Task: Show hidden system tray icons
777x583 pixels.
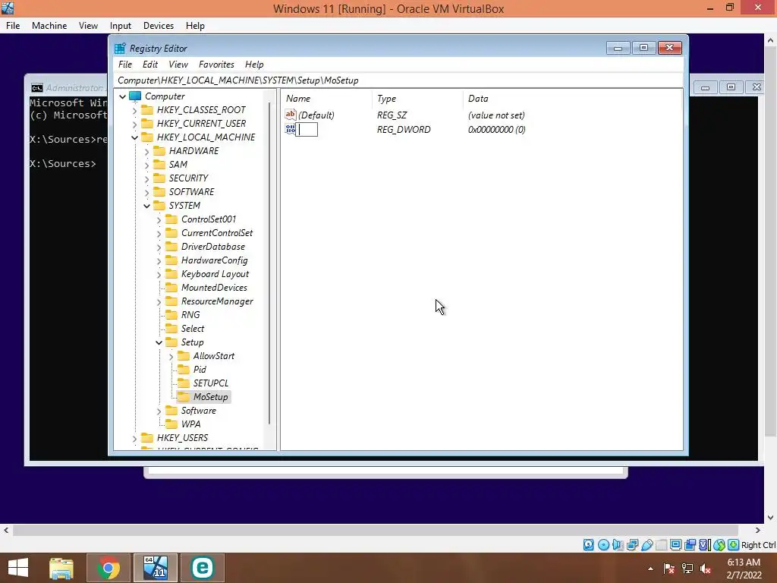Action: (650, 569)
